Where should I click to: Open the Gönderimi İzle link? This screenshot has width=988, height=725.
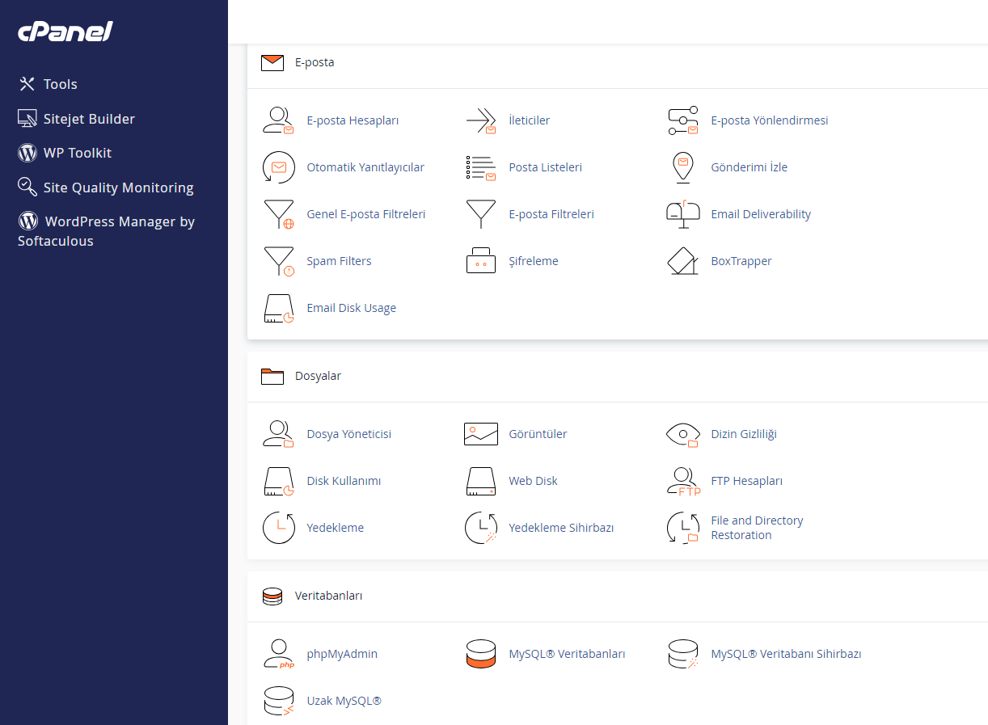click(749, 167)
